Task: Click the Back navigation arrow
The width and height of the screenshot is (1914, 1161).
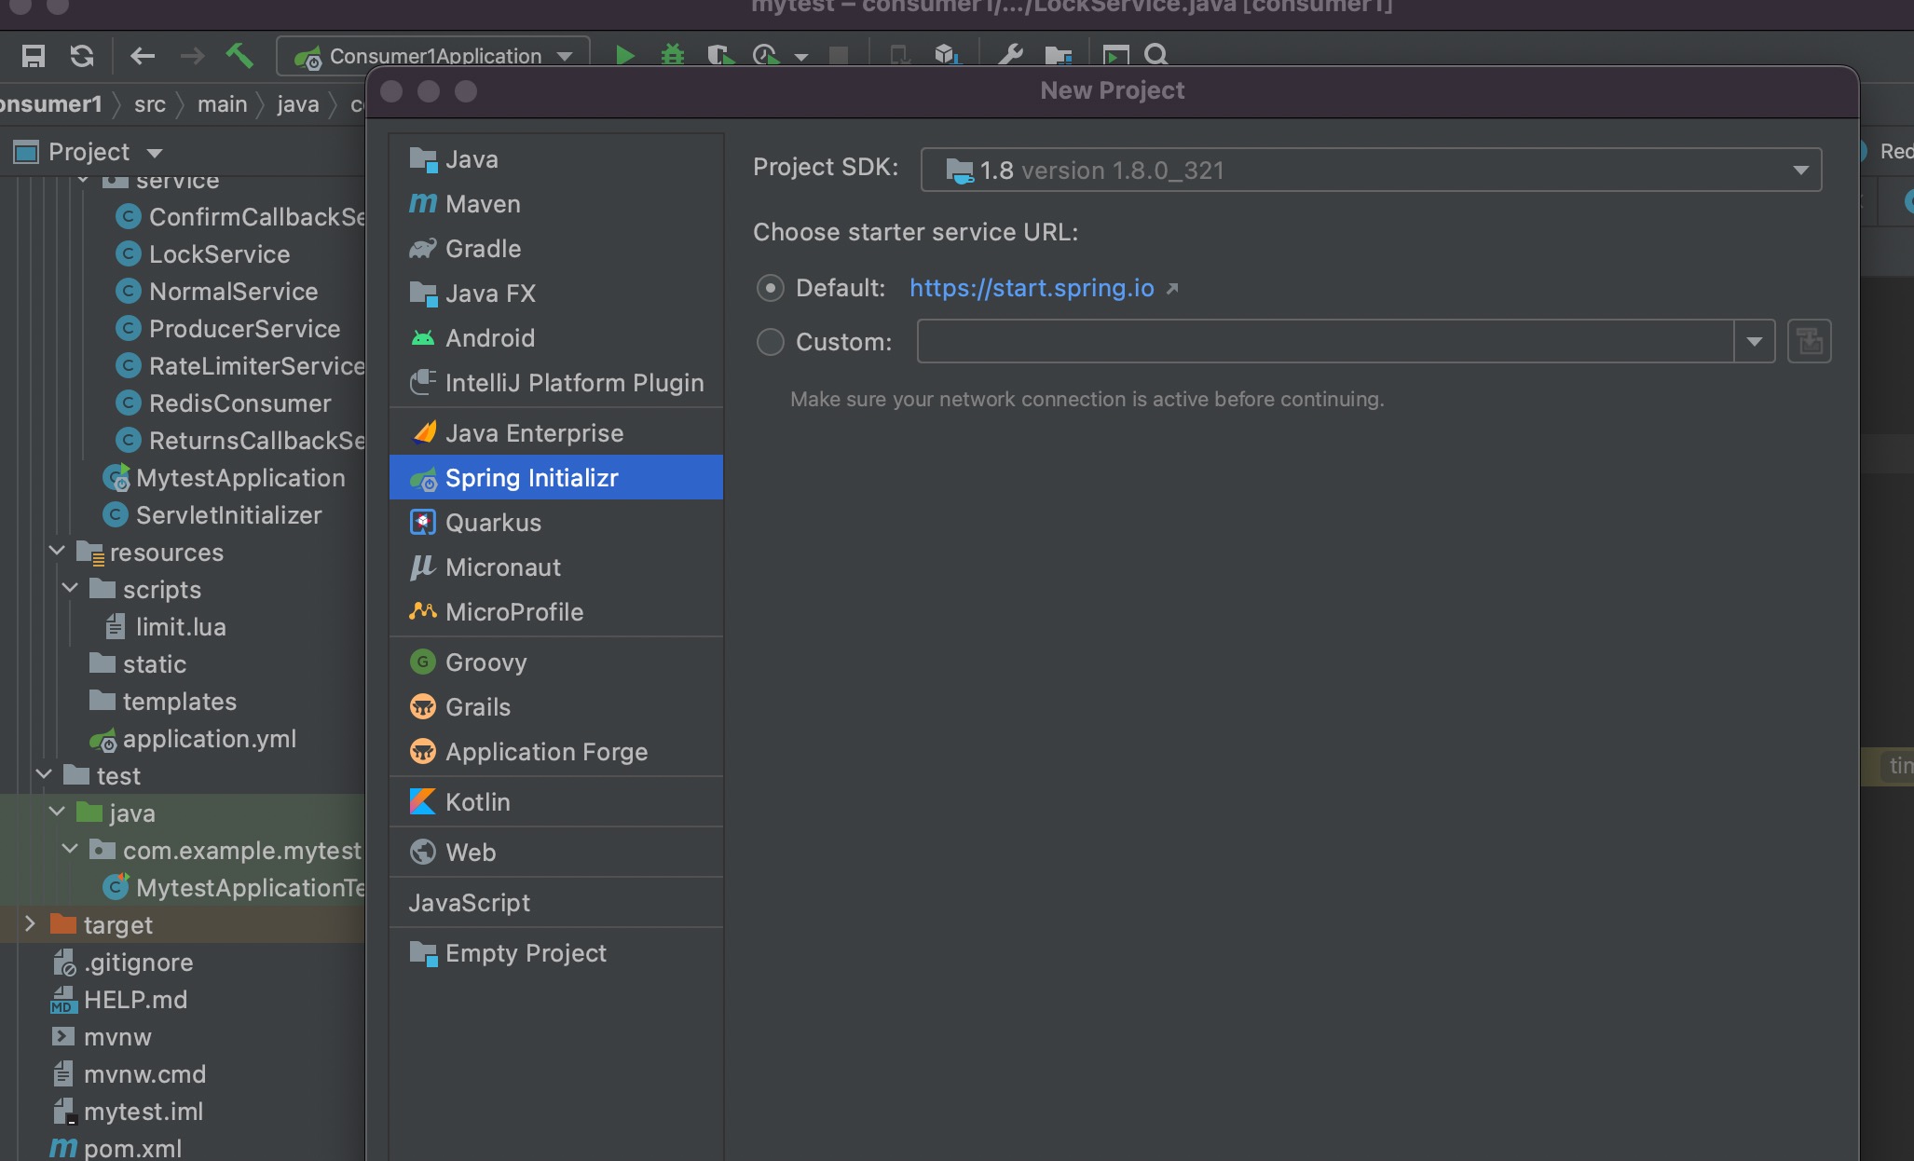Action: [142, 56]
